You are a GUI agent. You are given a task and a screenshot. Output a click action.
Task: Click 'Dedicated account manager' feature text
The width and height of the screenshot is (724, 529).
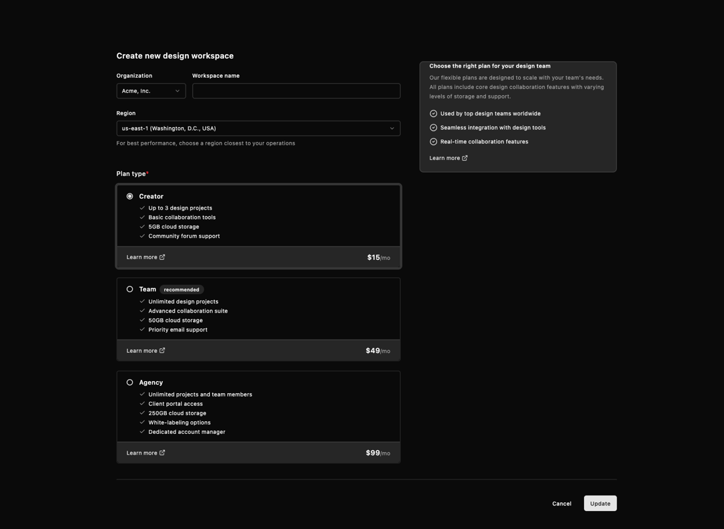[x=187, y=432]
